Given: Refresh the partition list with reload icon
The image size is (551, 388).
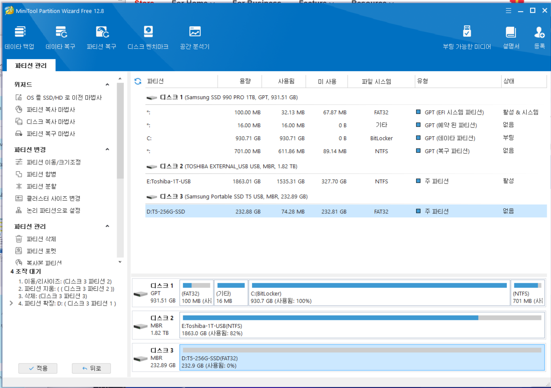Looking at the screenshot, I should [138, 81].
